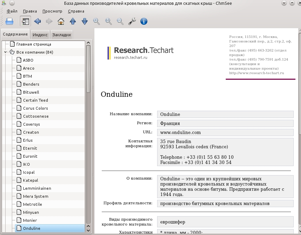Open Corus Colors company page
The width and height of the screenshot is (301, 235).
(x=35, y=108)
